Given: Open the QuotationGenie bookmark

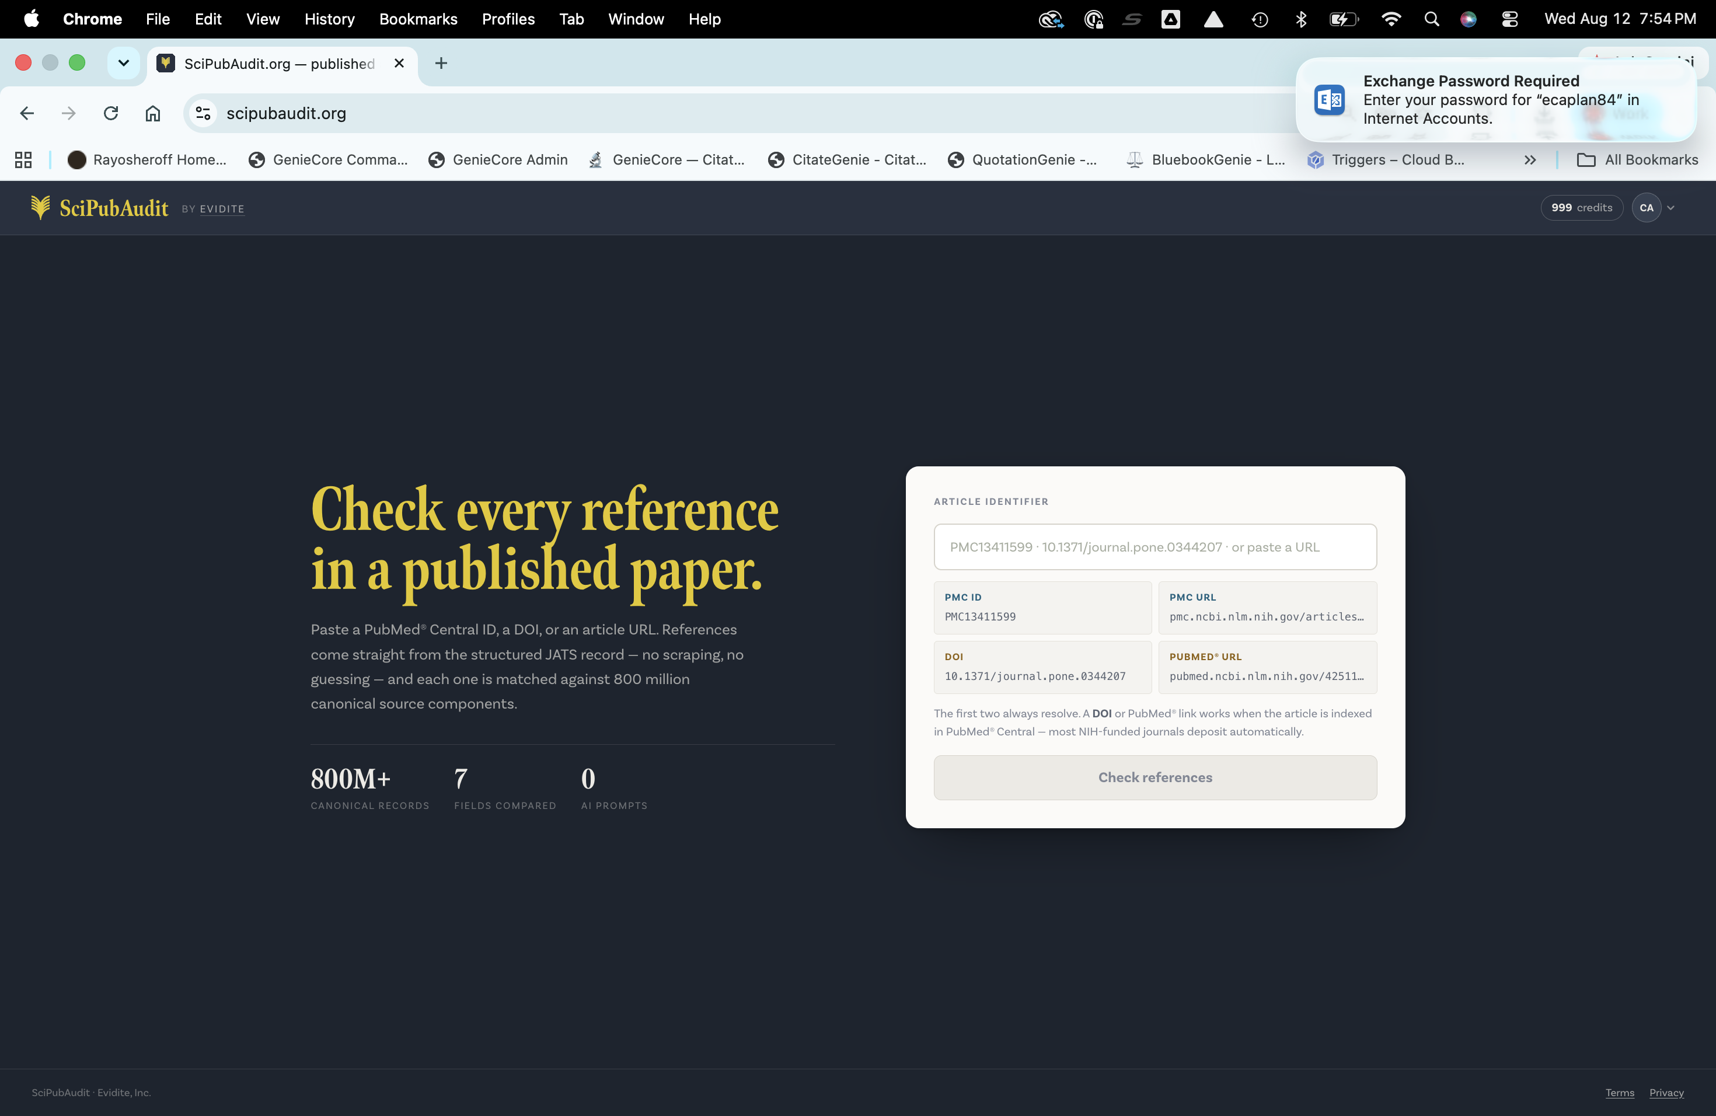Looking at the screenshot, I should tap(1023, 159).
